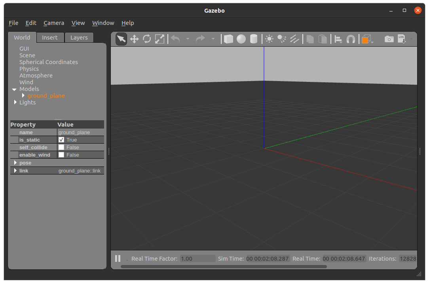The height and width of the screenshot is (284, 429).
Task: Collapse the Models tree node
Action: (x=14, y=89)
